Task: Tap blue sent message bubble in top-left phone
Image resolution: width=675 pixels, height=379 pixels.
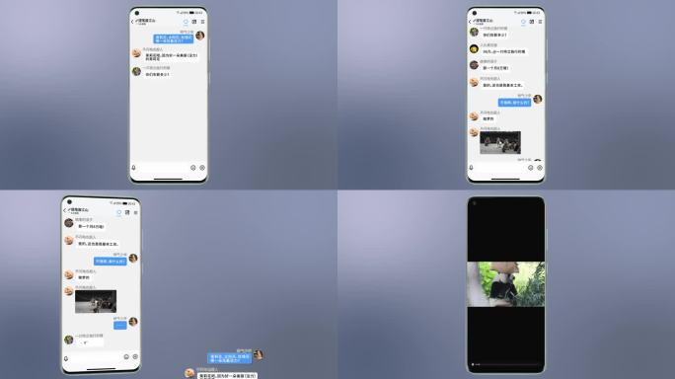Action: click(174, 38)
